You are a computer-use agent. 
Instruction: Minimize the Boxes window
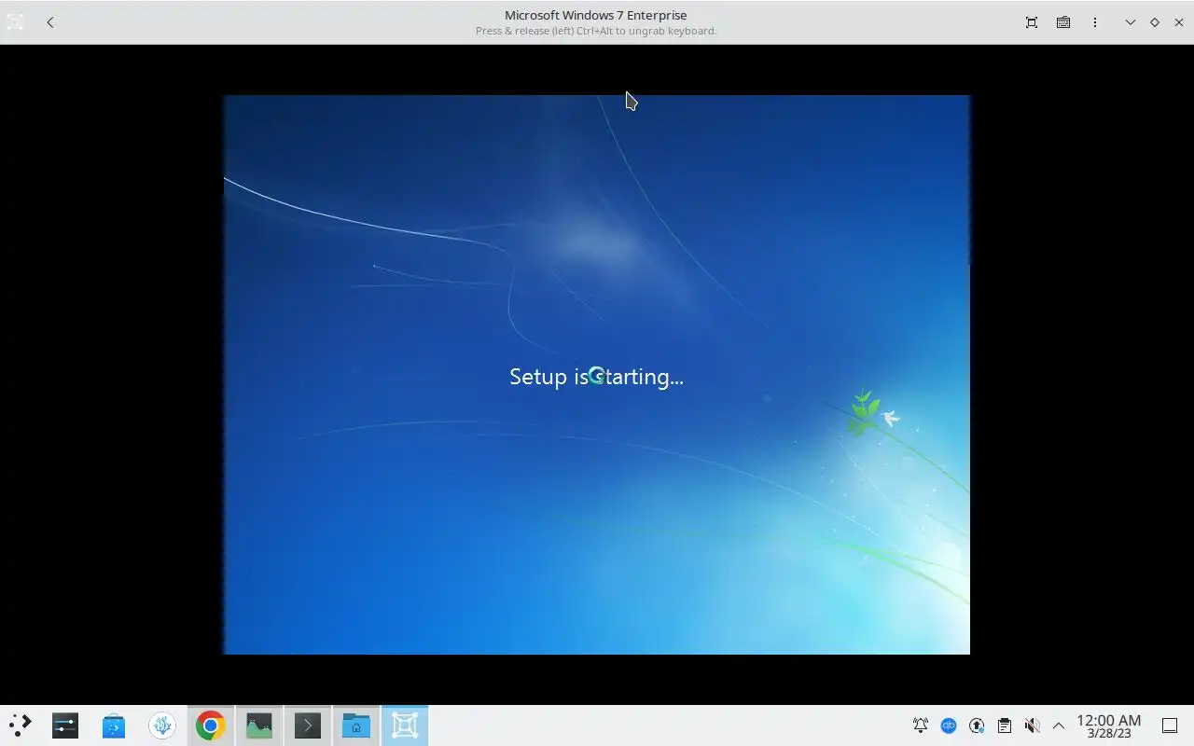click(x=1131, y=22)
